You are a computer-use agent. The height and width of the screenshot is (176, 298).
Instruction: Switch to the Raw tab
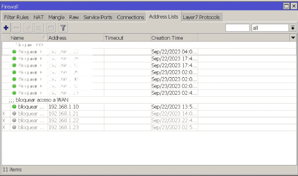[x=74, y=17]
